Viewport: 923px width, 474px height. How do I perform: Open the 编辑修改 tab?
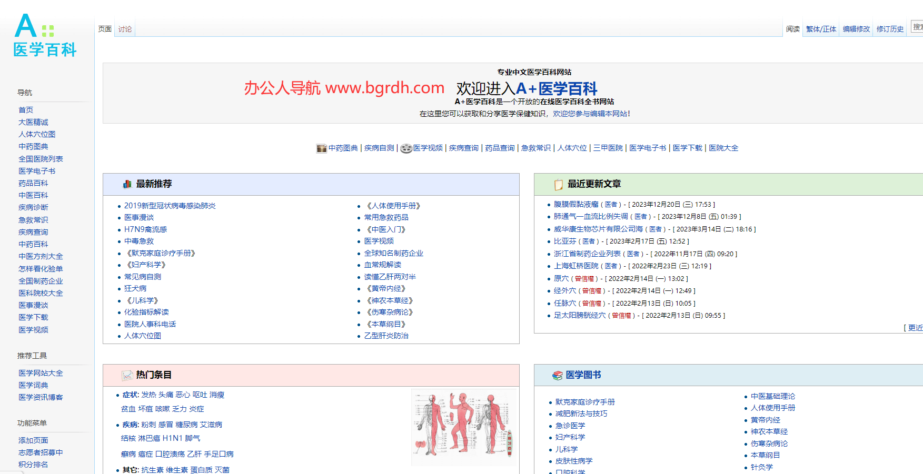tap(856, 29)
